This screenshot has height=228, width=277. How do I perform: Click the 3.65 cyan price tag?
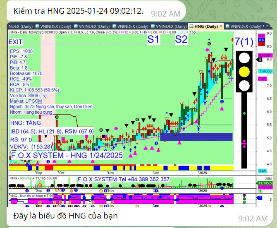(263, 171)
